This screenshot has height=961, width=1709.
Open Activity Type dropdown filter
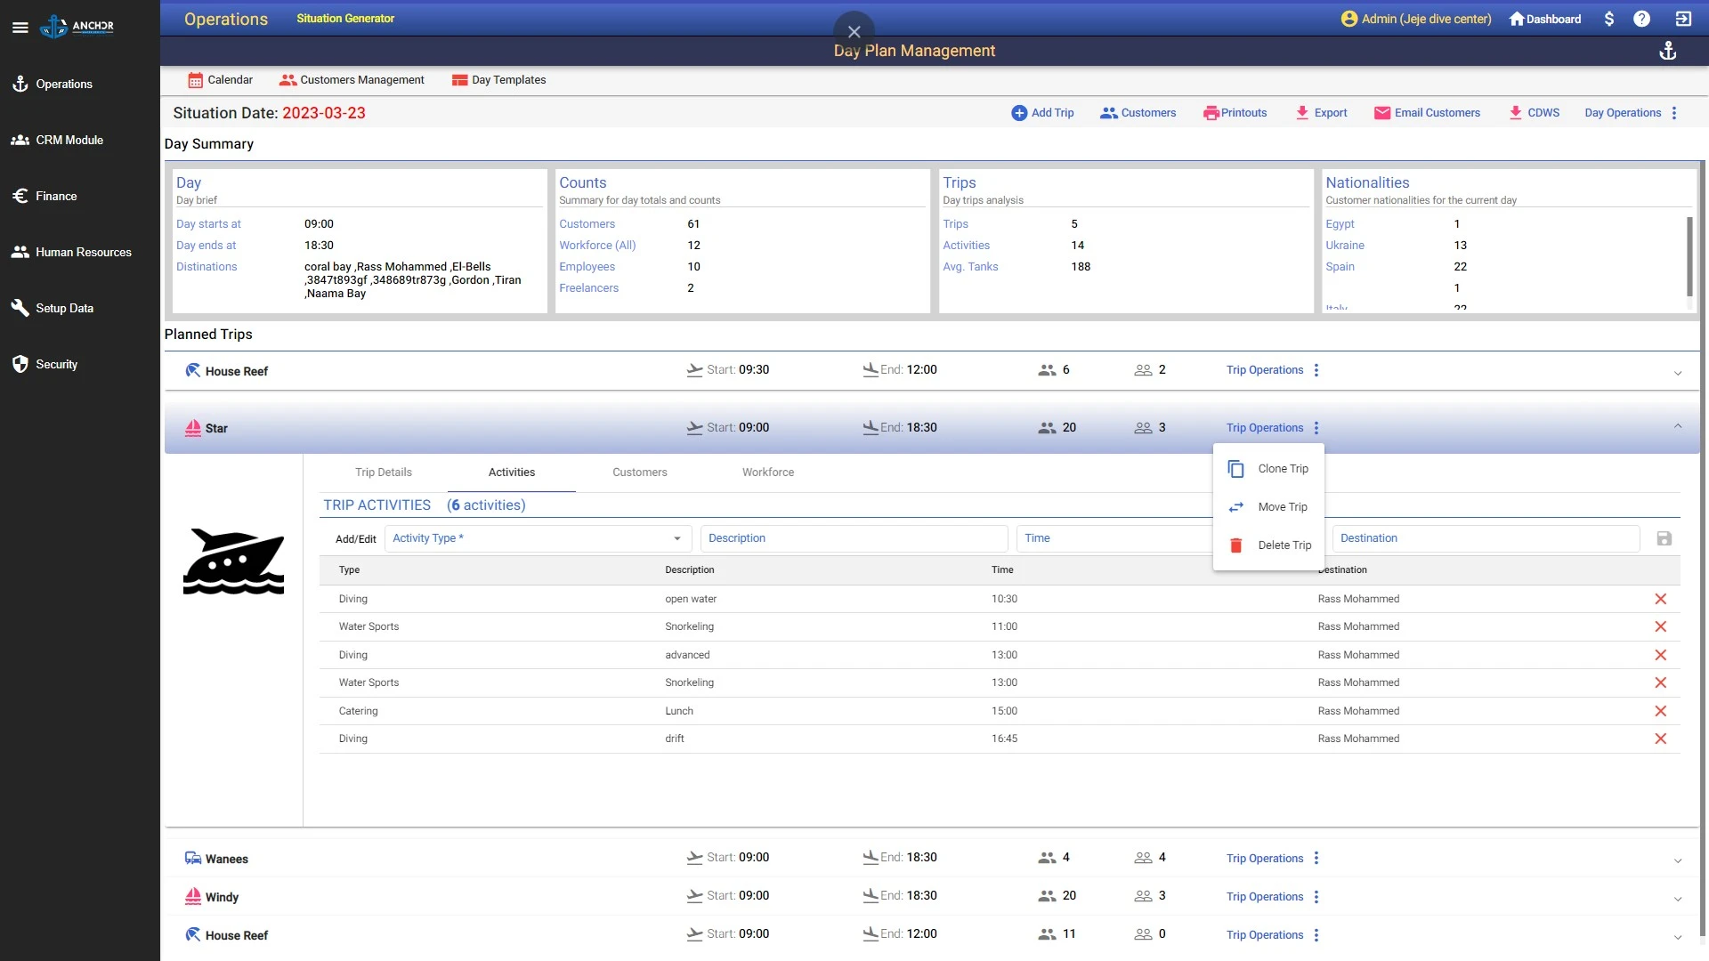pos(677,538)
